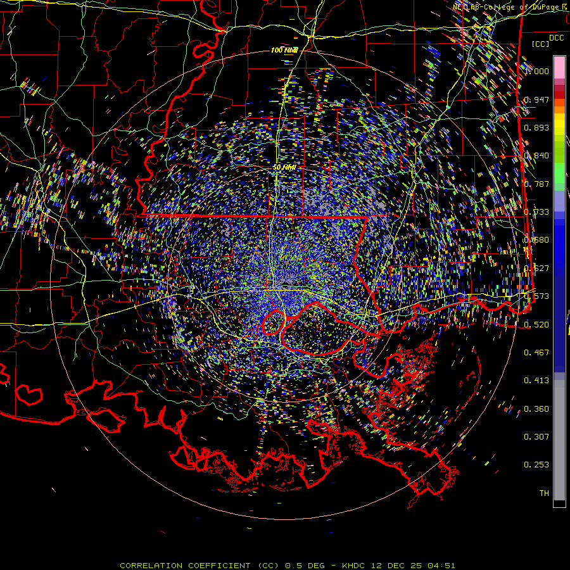This screenshot has width=570, height=570.
Task: Click the 0.733 color scale value
Action: (x=536, y=212)
